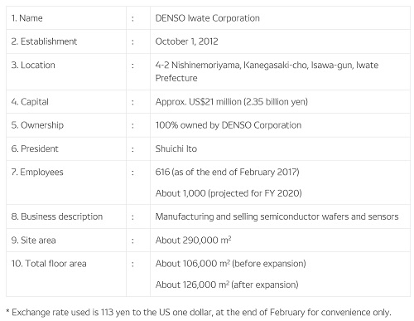The height and width of the screenshot is (321, 414).
Task: Click the '4. Capital' label
Action: [30, 102]
